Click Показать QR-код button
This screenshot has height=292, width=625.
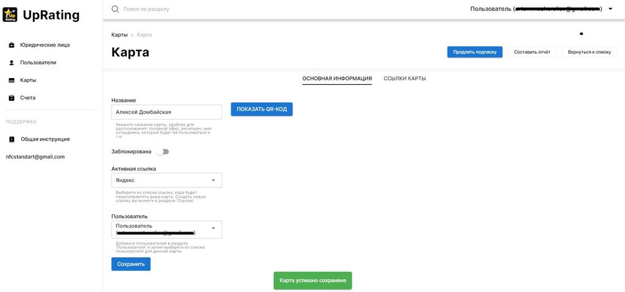[262, 109]
